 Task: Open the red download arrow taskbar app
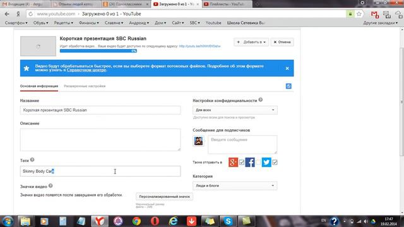pos(191,221)
